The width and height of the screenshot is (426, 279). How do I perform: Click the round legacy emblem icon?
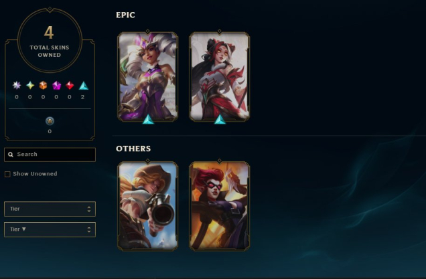(50, 121)
